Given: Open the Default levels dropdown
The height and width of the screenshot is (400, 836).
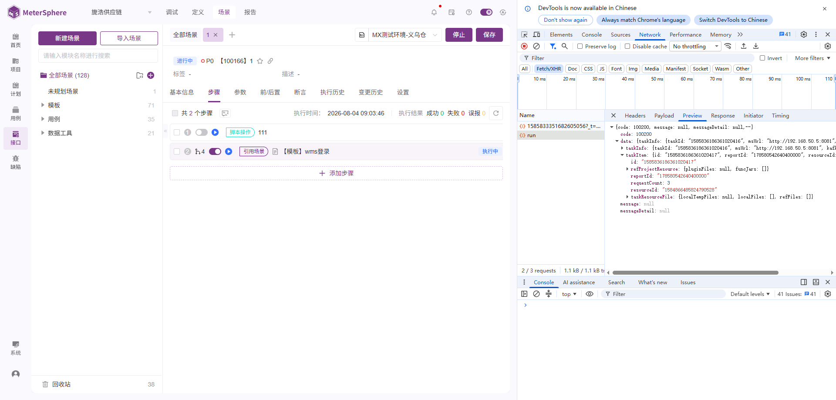Looking at the screenshot, I should pyautogui.click(x=750, y=294).
